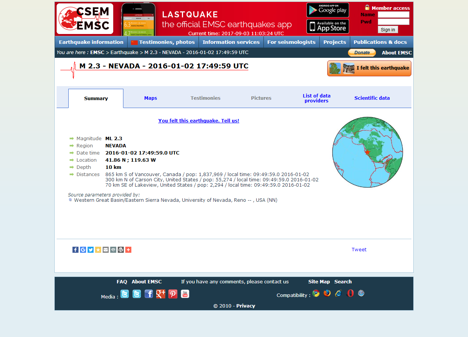468x337 pixels.
Task: Click the I felt this earthquake button
Action: pyautogui.click(x=369, y=68)
